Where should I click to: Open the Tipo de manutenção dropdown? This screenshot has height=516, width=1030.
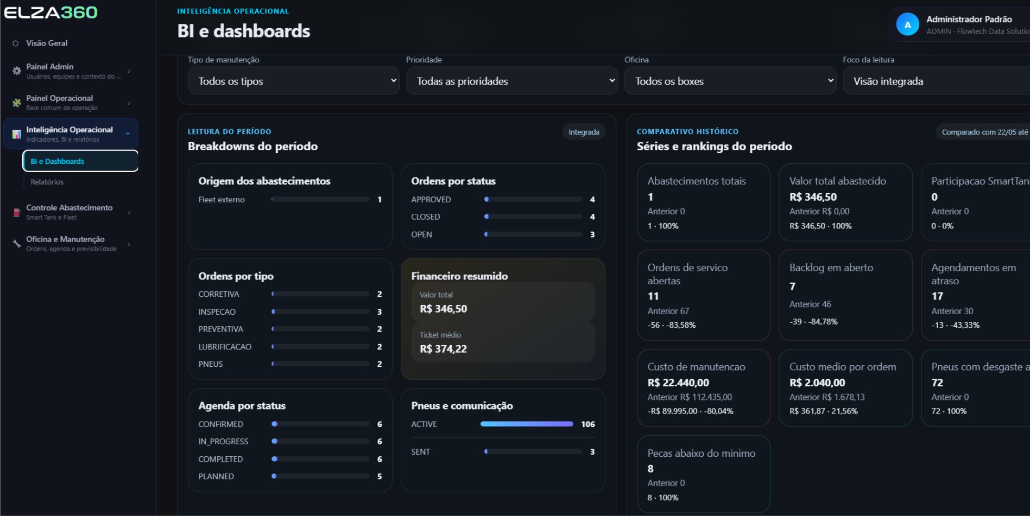click(x=294, y=81)
